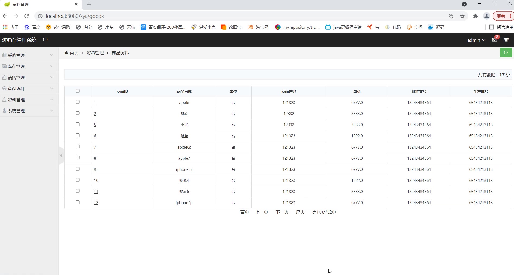514x275 pixels.
Task: Click the zoom magnifier in address bar
Action: coord(451,16)
